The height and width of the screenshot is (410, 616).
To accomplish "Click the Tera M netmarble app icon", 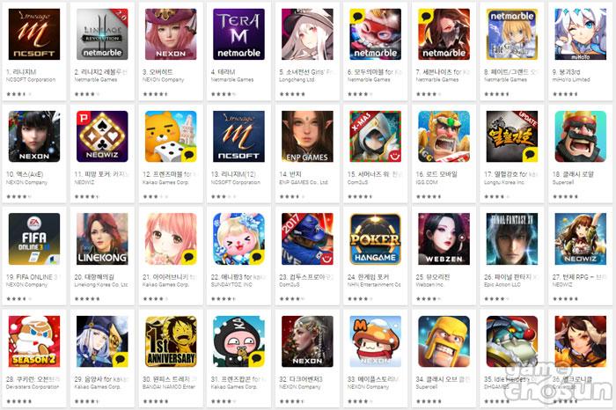I will [x=238, y=34].
